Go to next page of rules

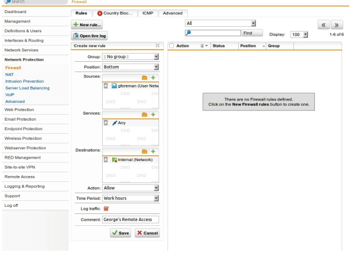click(337, 25)
